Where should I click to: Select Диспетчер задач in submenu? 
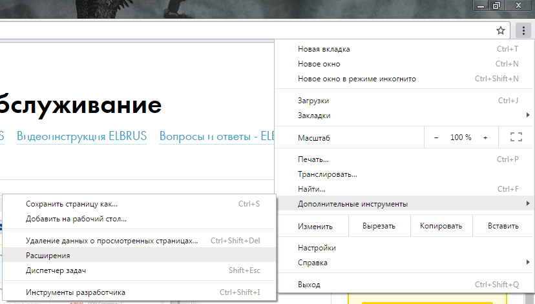coord(56,270)
